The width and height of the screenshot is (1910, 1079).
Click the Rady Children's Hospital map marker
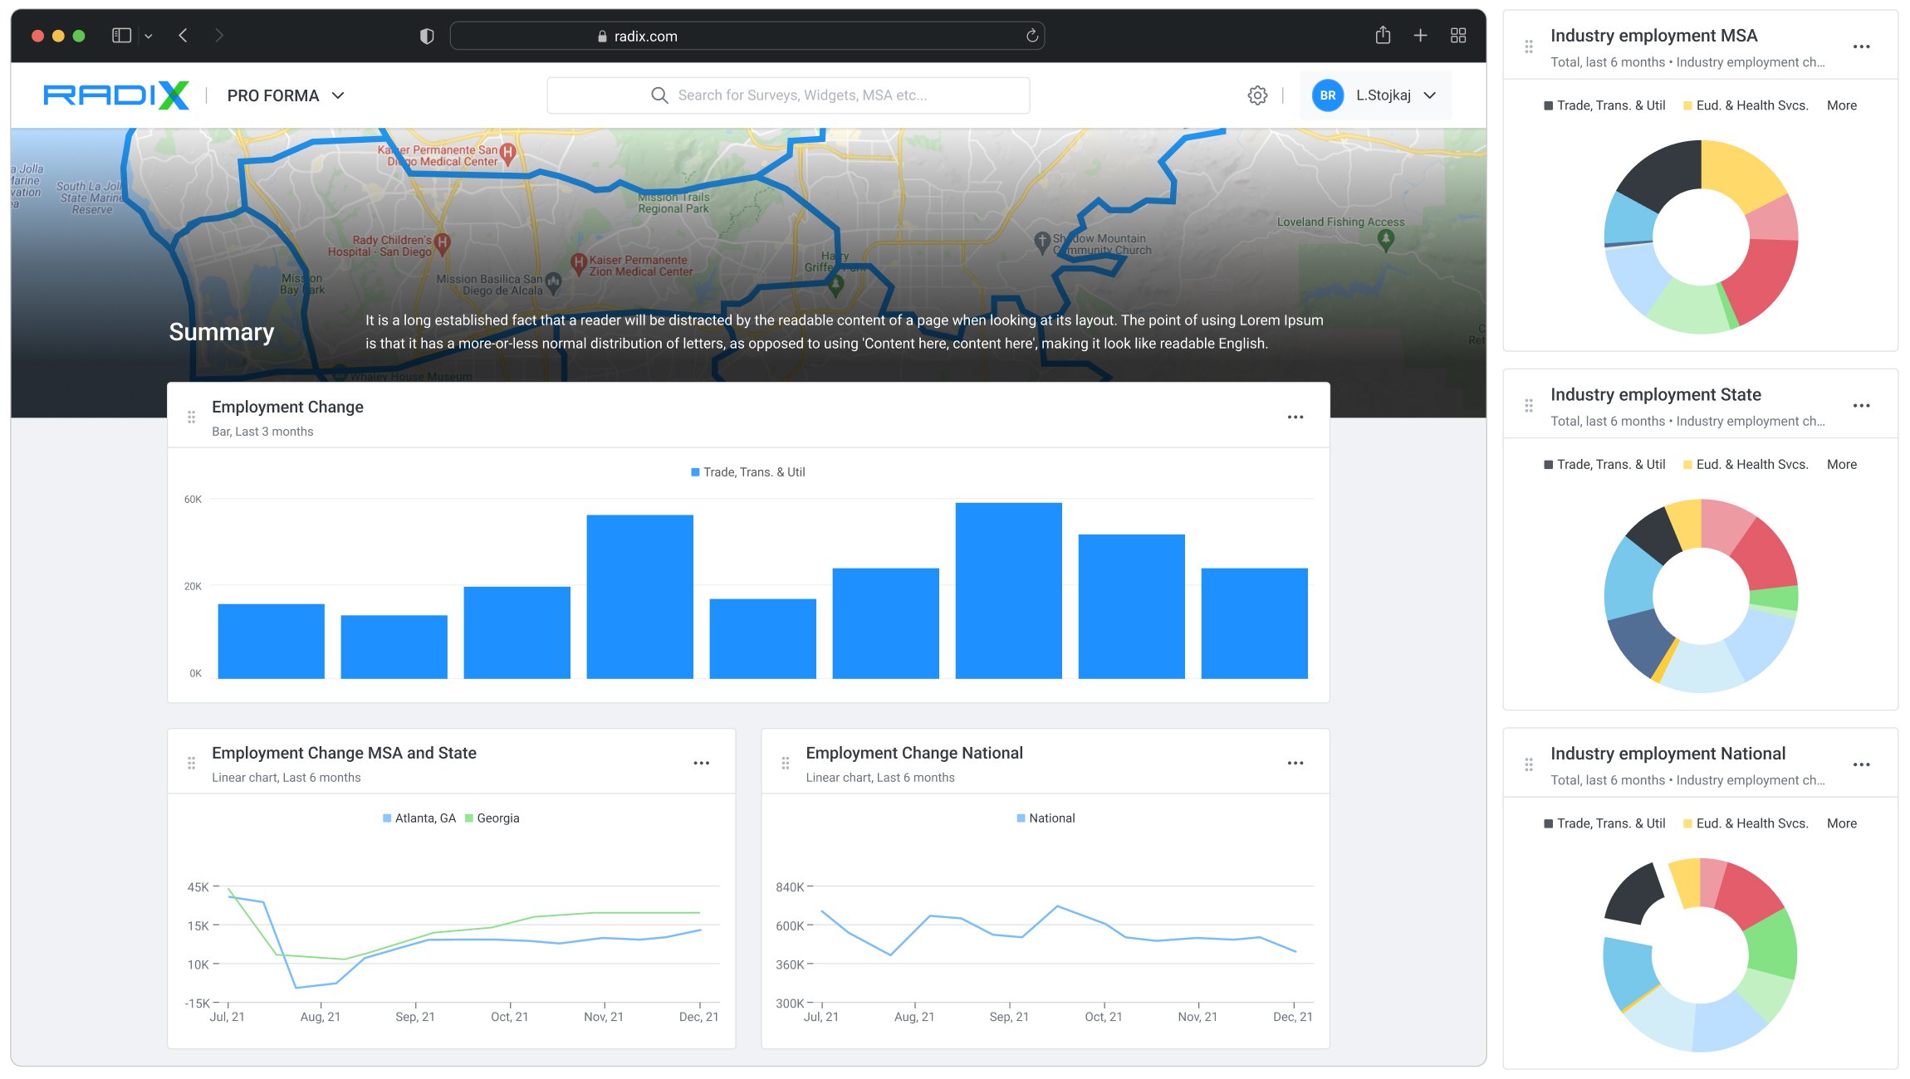point(443,243)
